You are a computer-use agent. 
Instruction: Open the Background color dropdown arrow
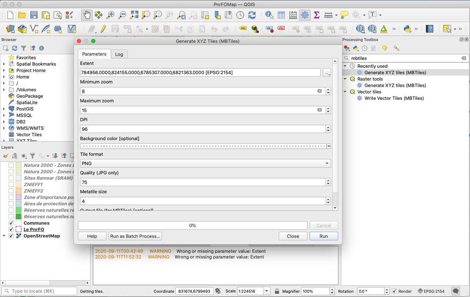[x=328, y=146]
